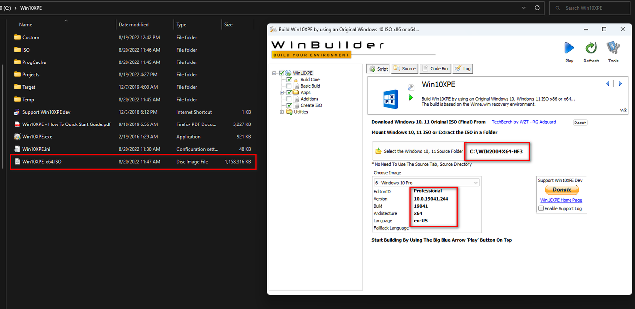Image resolution: width=635 pixels, height=309 pixels.
Task: Open the Explorer address history dropdown arrow
Action: coord(525,8)
